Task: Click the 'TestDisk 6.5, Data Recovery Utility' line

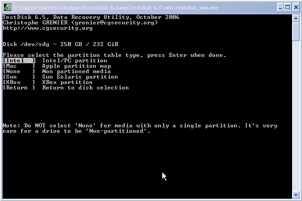Action: (91, 17)
